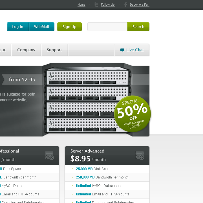Open the Support menu tab
Viewport: 203px width, 203px height.
(x=54, y=50)
